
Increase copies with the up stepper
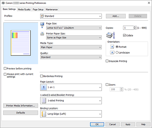(x=135, y=27)
